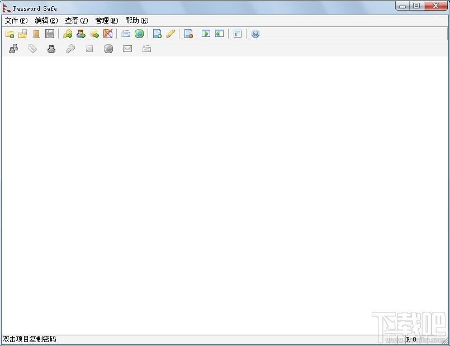Click the envelope email icon in dragbar
This screenshot has width=450, height=346.
tap(127, 49)
